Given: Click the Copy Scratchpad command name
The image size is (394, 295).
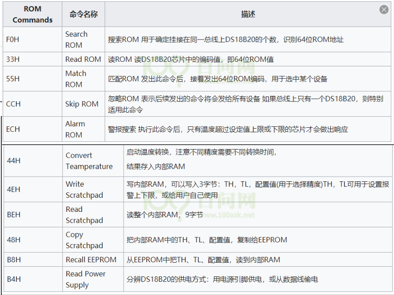Looking at the screenshot, I should click(x=84, y=240).
